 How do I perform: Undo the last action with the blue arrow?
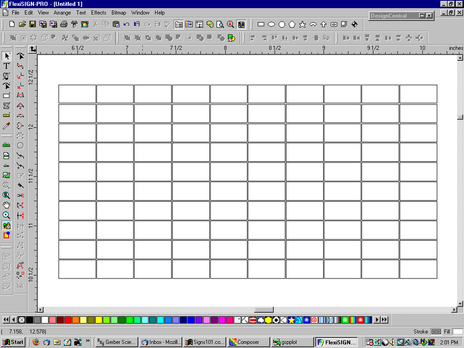126,24
